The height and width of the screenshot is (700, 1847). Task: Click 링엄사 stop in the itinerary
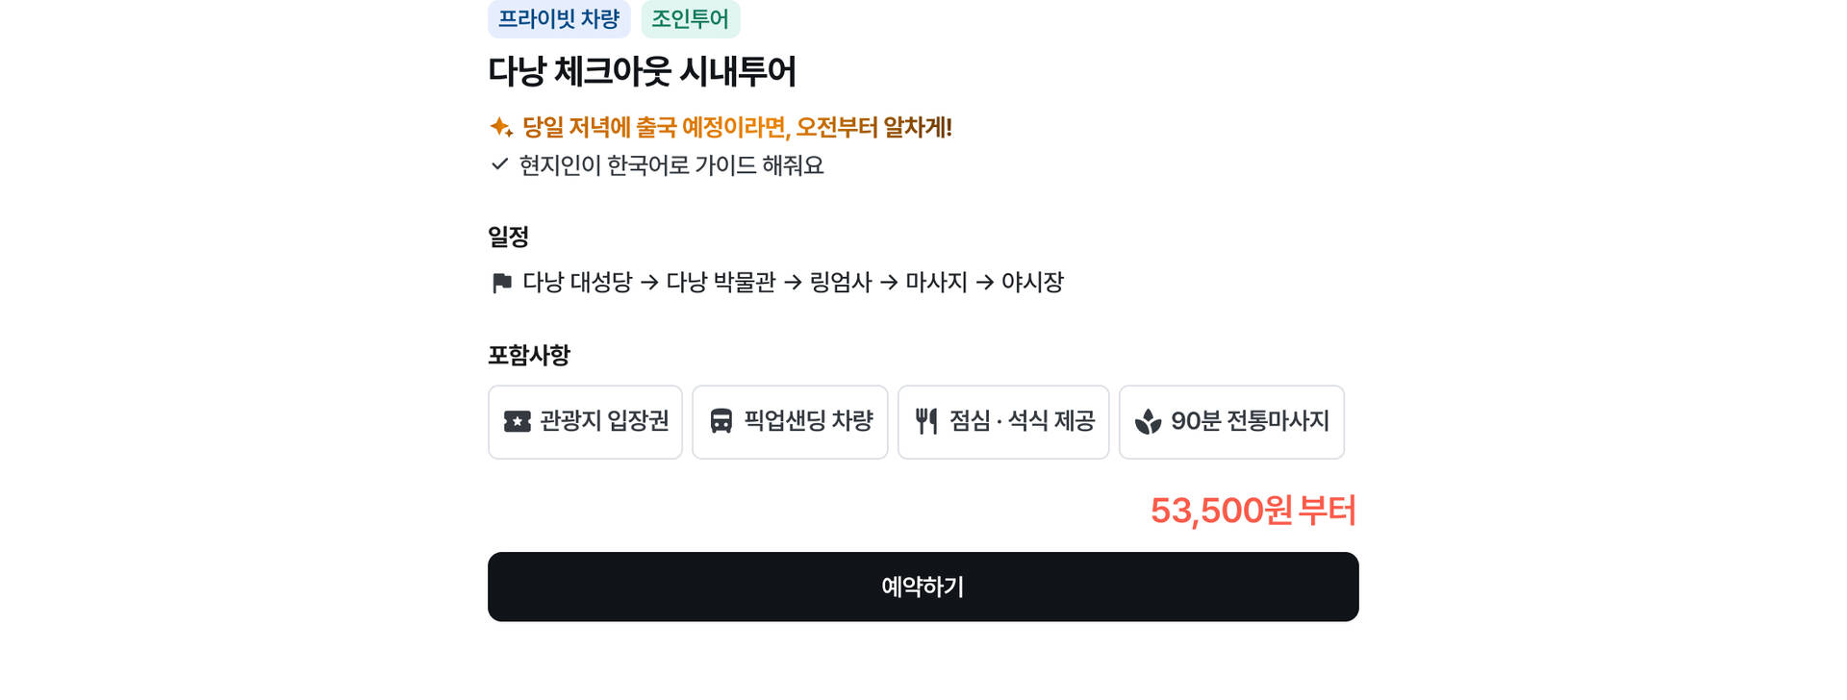841,283
